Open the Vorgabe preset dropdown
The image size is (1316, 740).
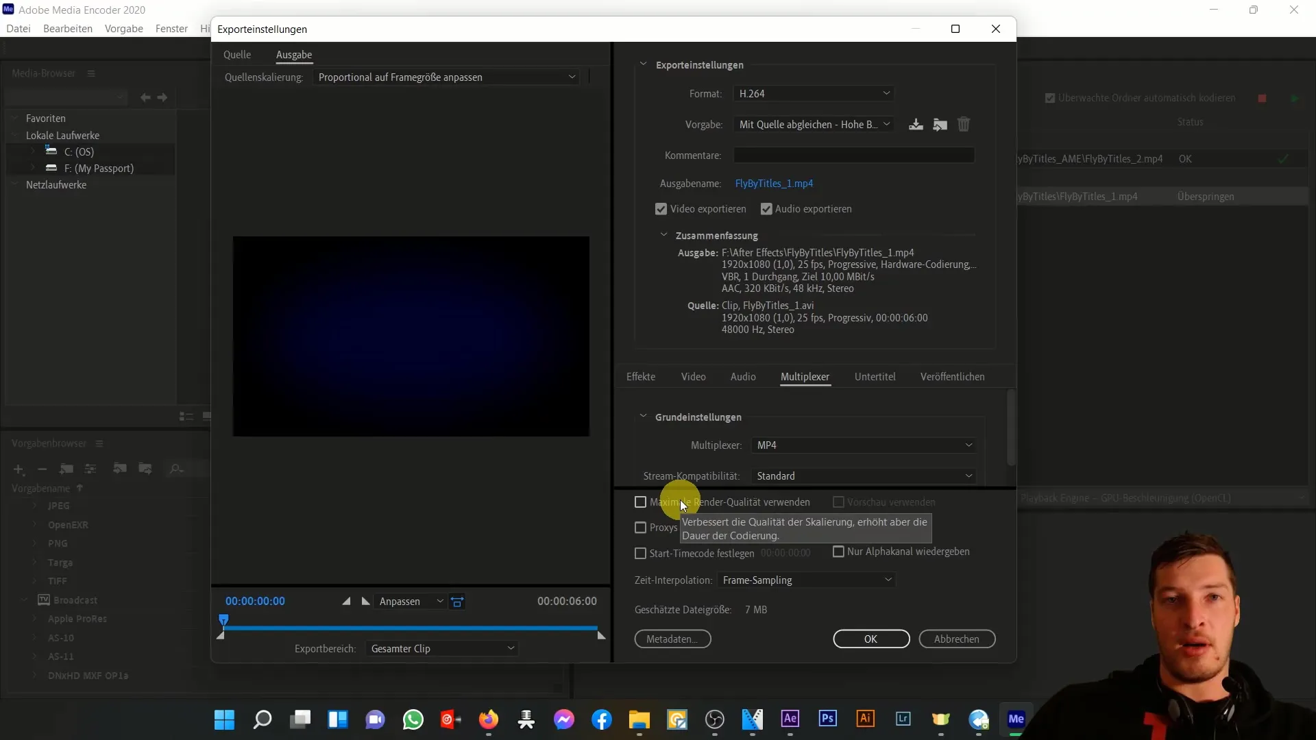[814, 124]
